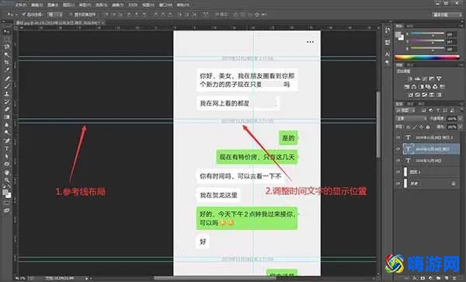Pick a color from the spectrum bar
This screenshot has width=466, height=282.
(x=426, y=57)
